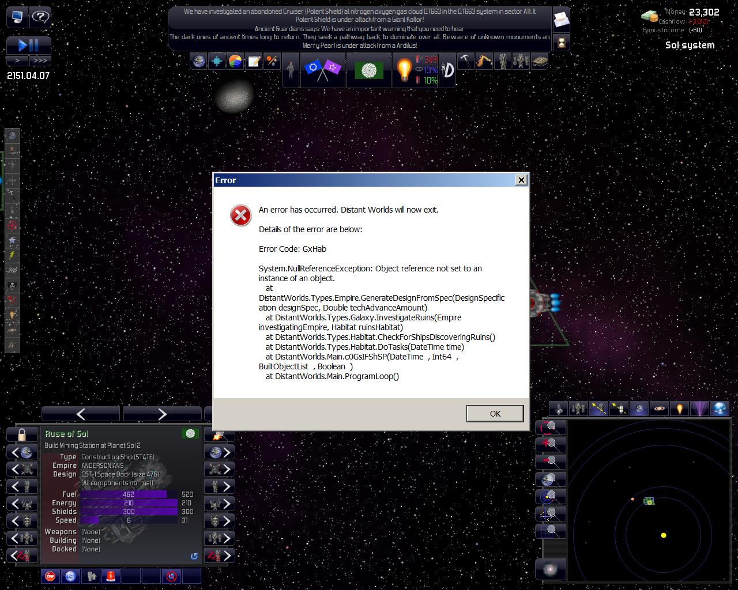Cycle to next colony with globe arrow
This screenshot has height=590, width=738.
(221, 452)
